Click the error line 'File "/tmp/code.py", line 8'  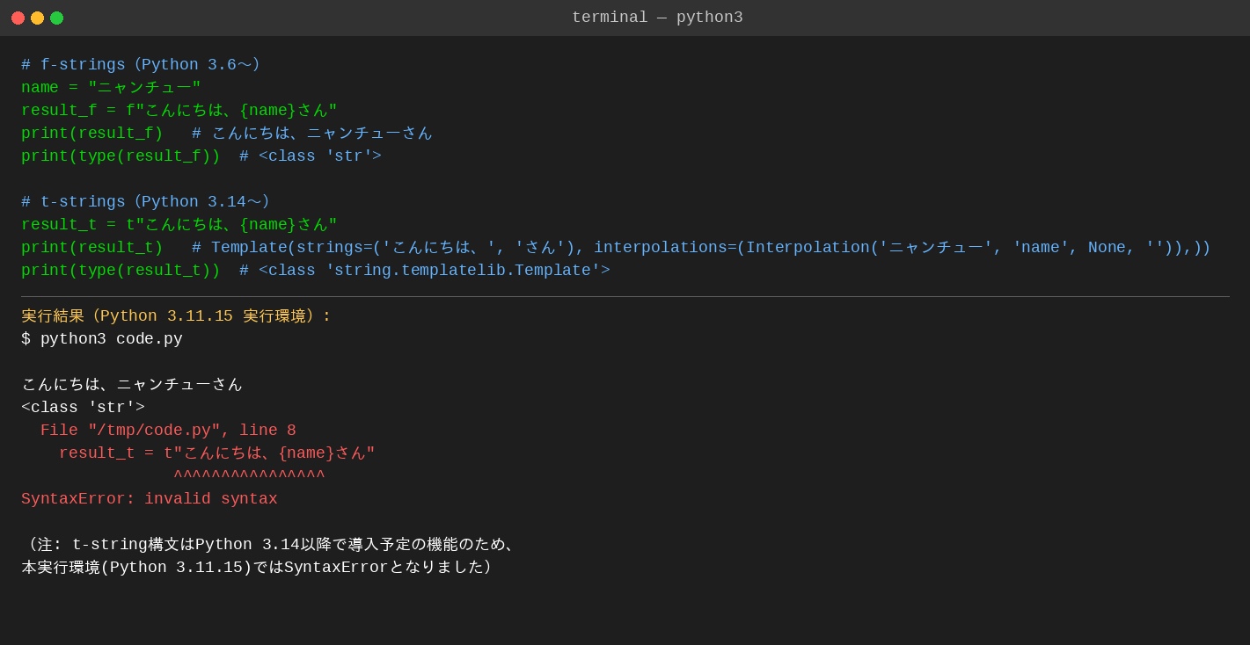pyautogui.click(x=168, y=431)
